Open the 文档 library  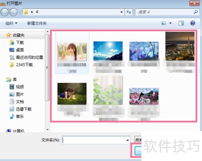click(20, 102)
